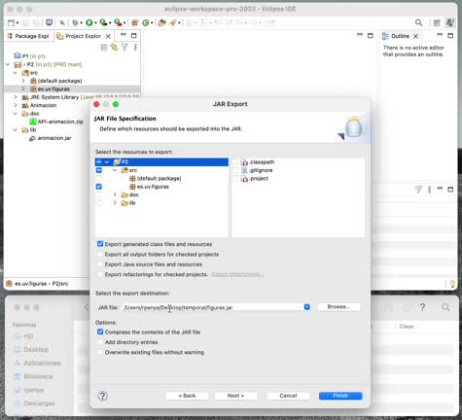Collapse the P2 node in the export tree
The image size is (462, 420).
(107, 161)
